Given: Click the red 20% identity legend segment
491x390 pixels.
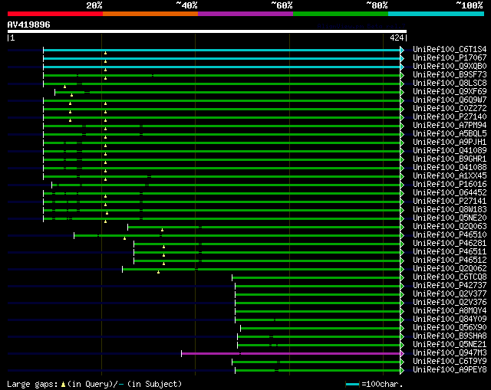Looking at the screenshot, I should coord(55,14).
